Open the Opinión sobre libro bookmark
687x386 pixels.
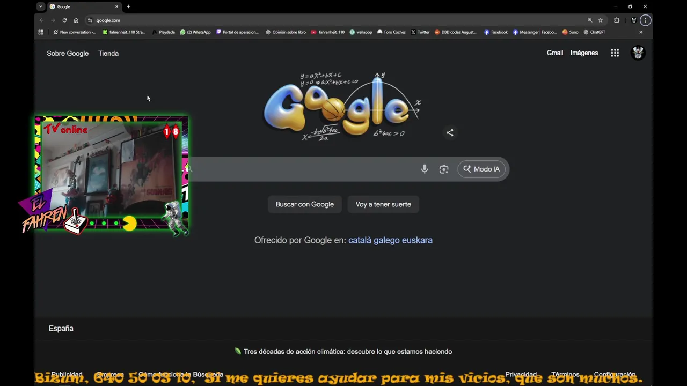coord(286,32)
